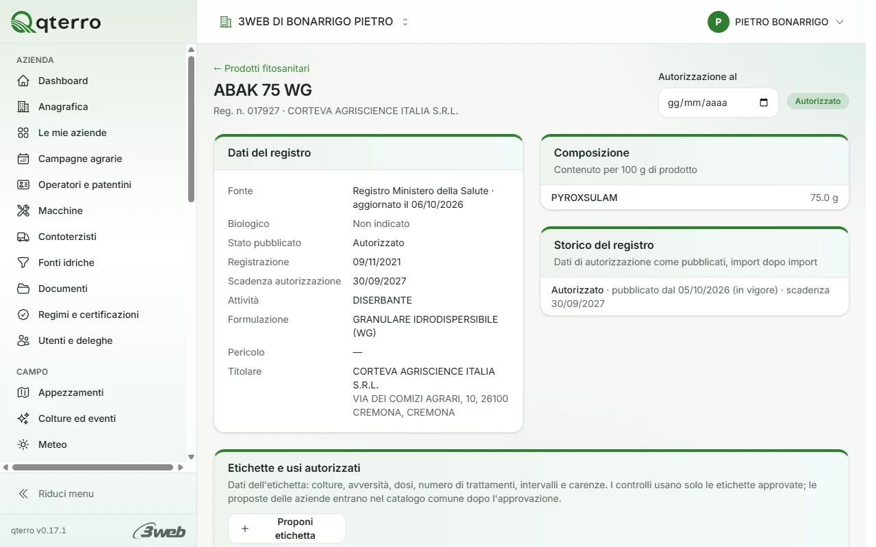The width and height of the screenshot is (876, 547).
Task: Select Macchine from the sidebar
Action: [60, 211]
